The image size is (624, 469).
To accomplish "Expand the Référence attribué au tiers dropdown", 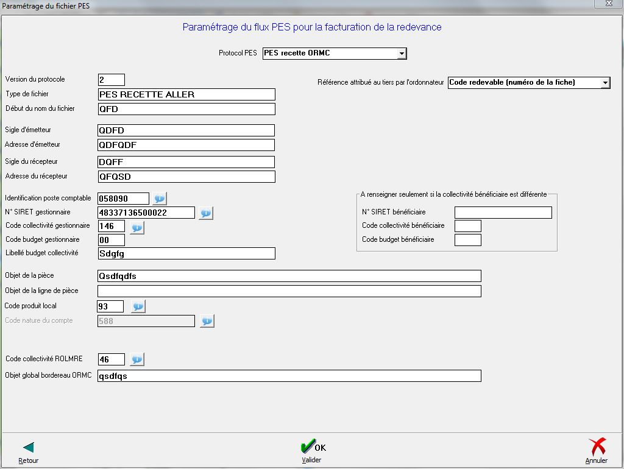I will coord(604,82).
